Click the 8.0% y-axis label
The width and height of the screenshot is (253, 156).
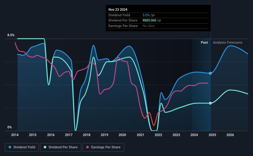click(x=11, y=35)
